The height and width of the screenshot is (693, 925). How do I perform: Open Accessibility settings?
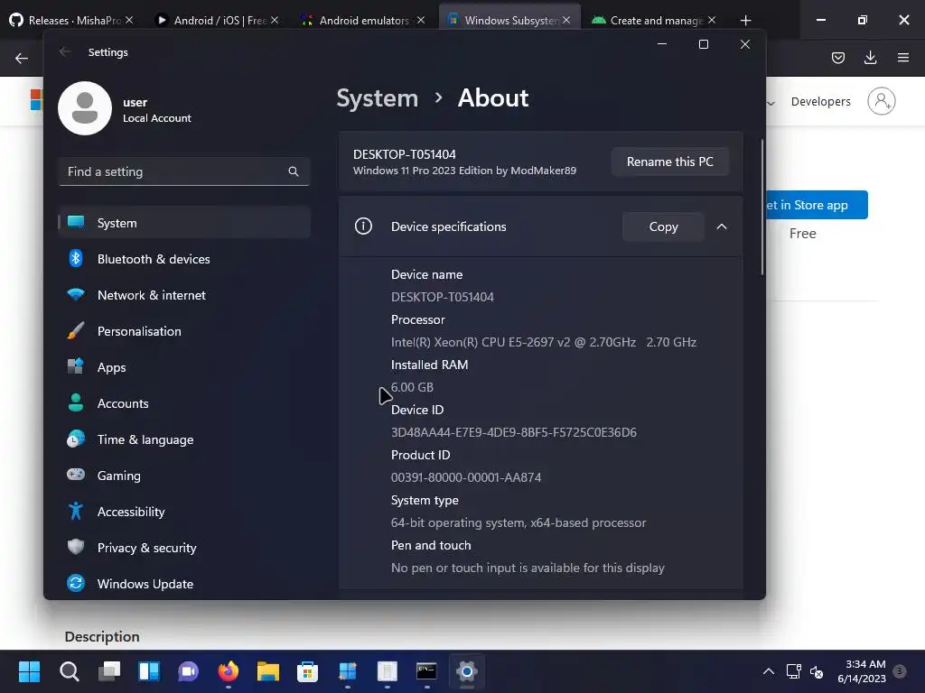click(184, 512)
